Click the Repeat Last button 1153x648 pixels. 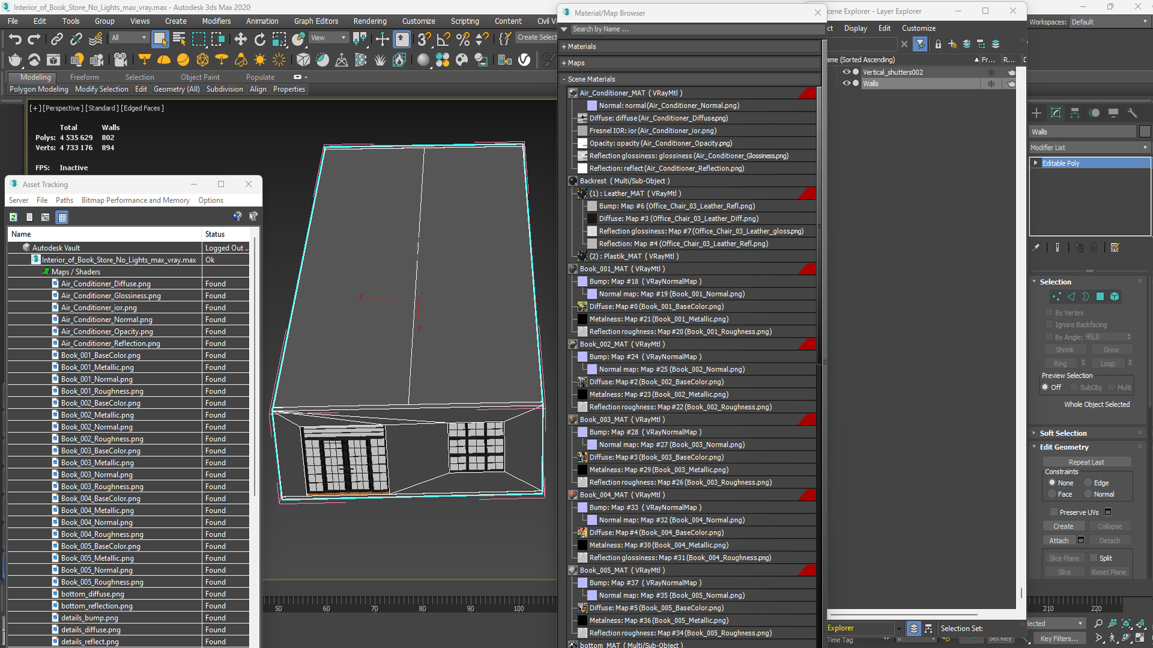(1086, 462)
